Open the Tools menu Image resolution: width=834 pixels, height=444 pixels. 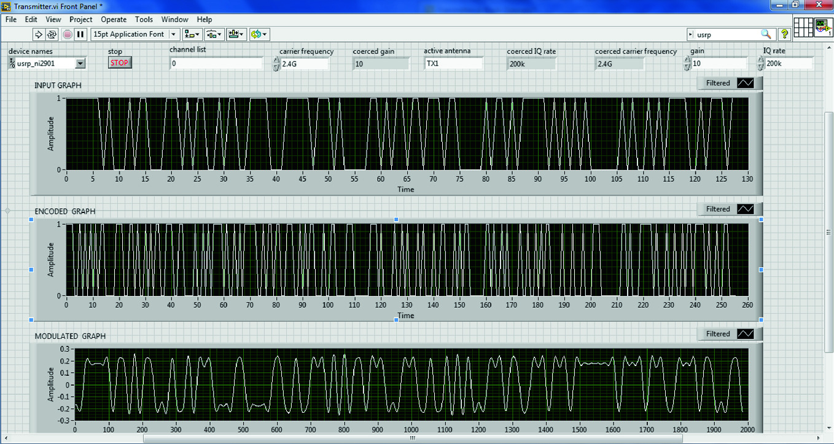pyautogui.click(x=144, y=20)
